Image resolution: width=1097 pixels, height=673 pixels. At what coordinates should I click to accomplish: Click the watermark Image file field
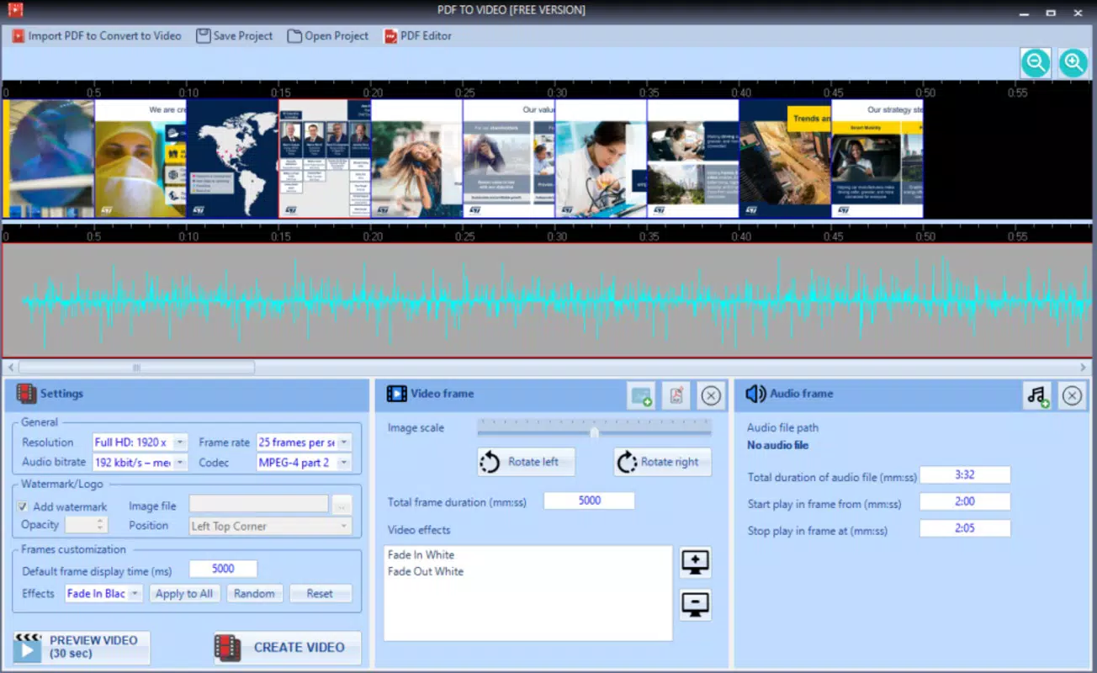[x=259, y=504]
